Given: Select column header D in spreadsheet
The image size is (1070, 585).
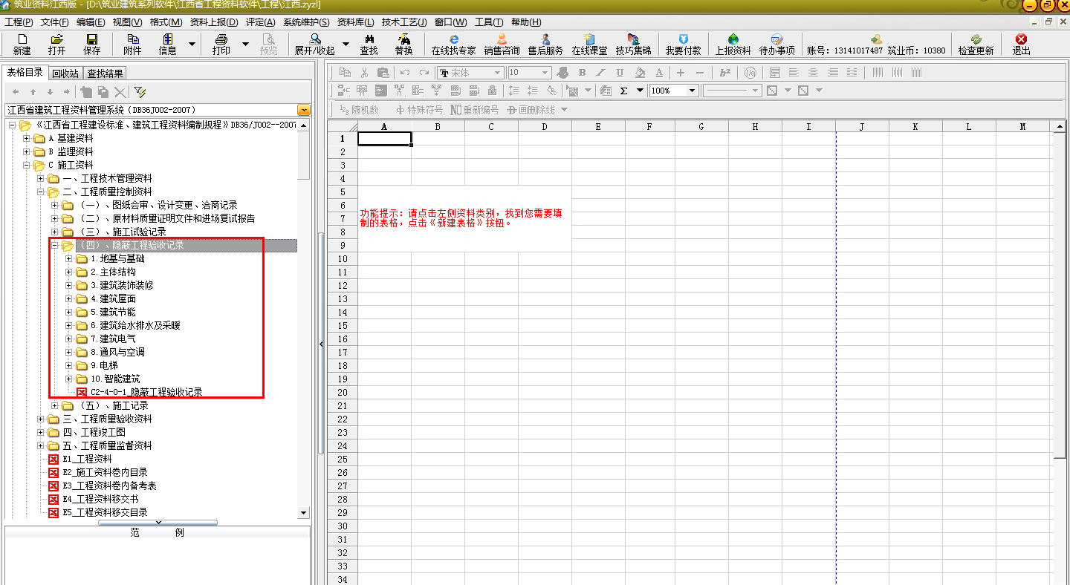Looking at the screenshot, I should coord(545,127).
